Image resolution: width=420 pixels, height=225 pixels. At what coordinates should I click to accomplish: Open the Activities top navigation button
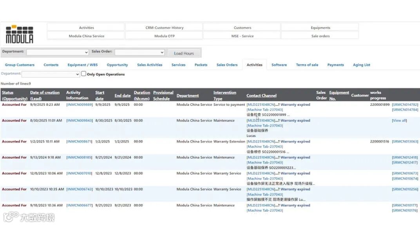click(x=86, y=27)
